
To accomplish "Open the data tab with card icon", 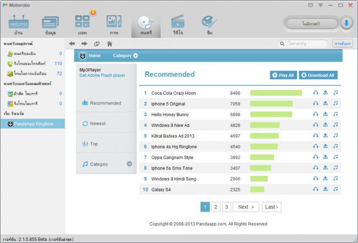I will (x=50, y=25).
